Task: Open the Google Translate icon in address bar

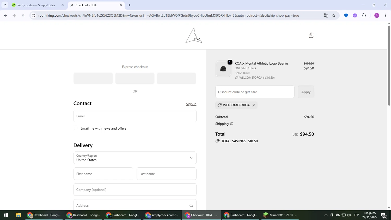Action: (x=326, y=15)
